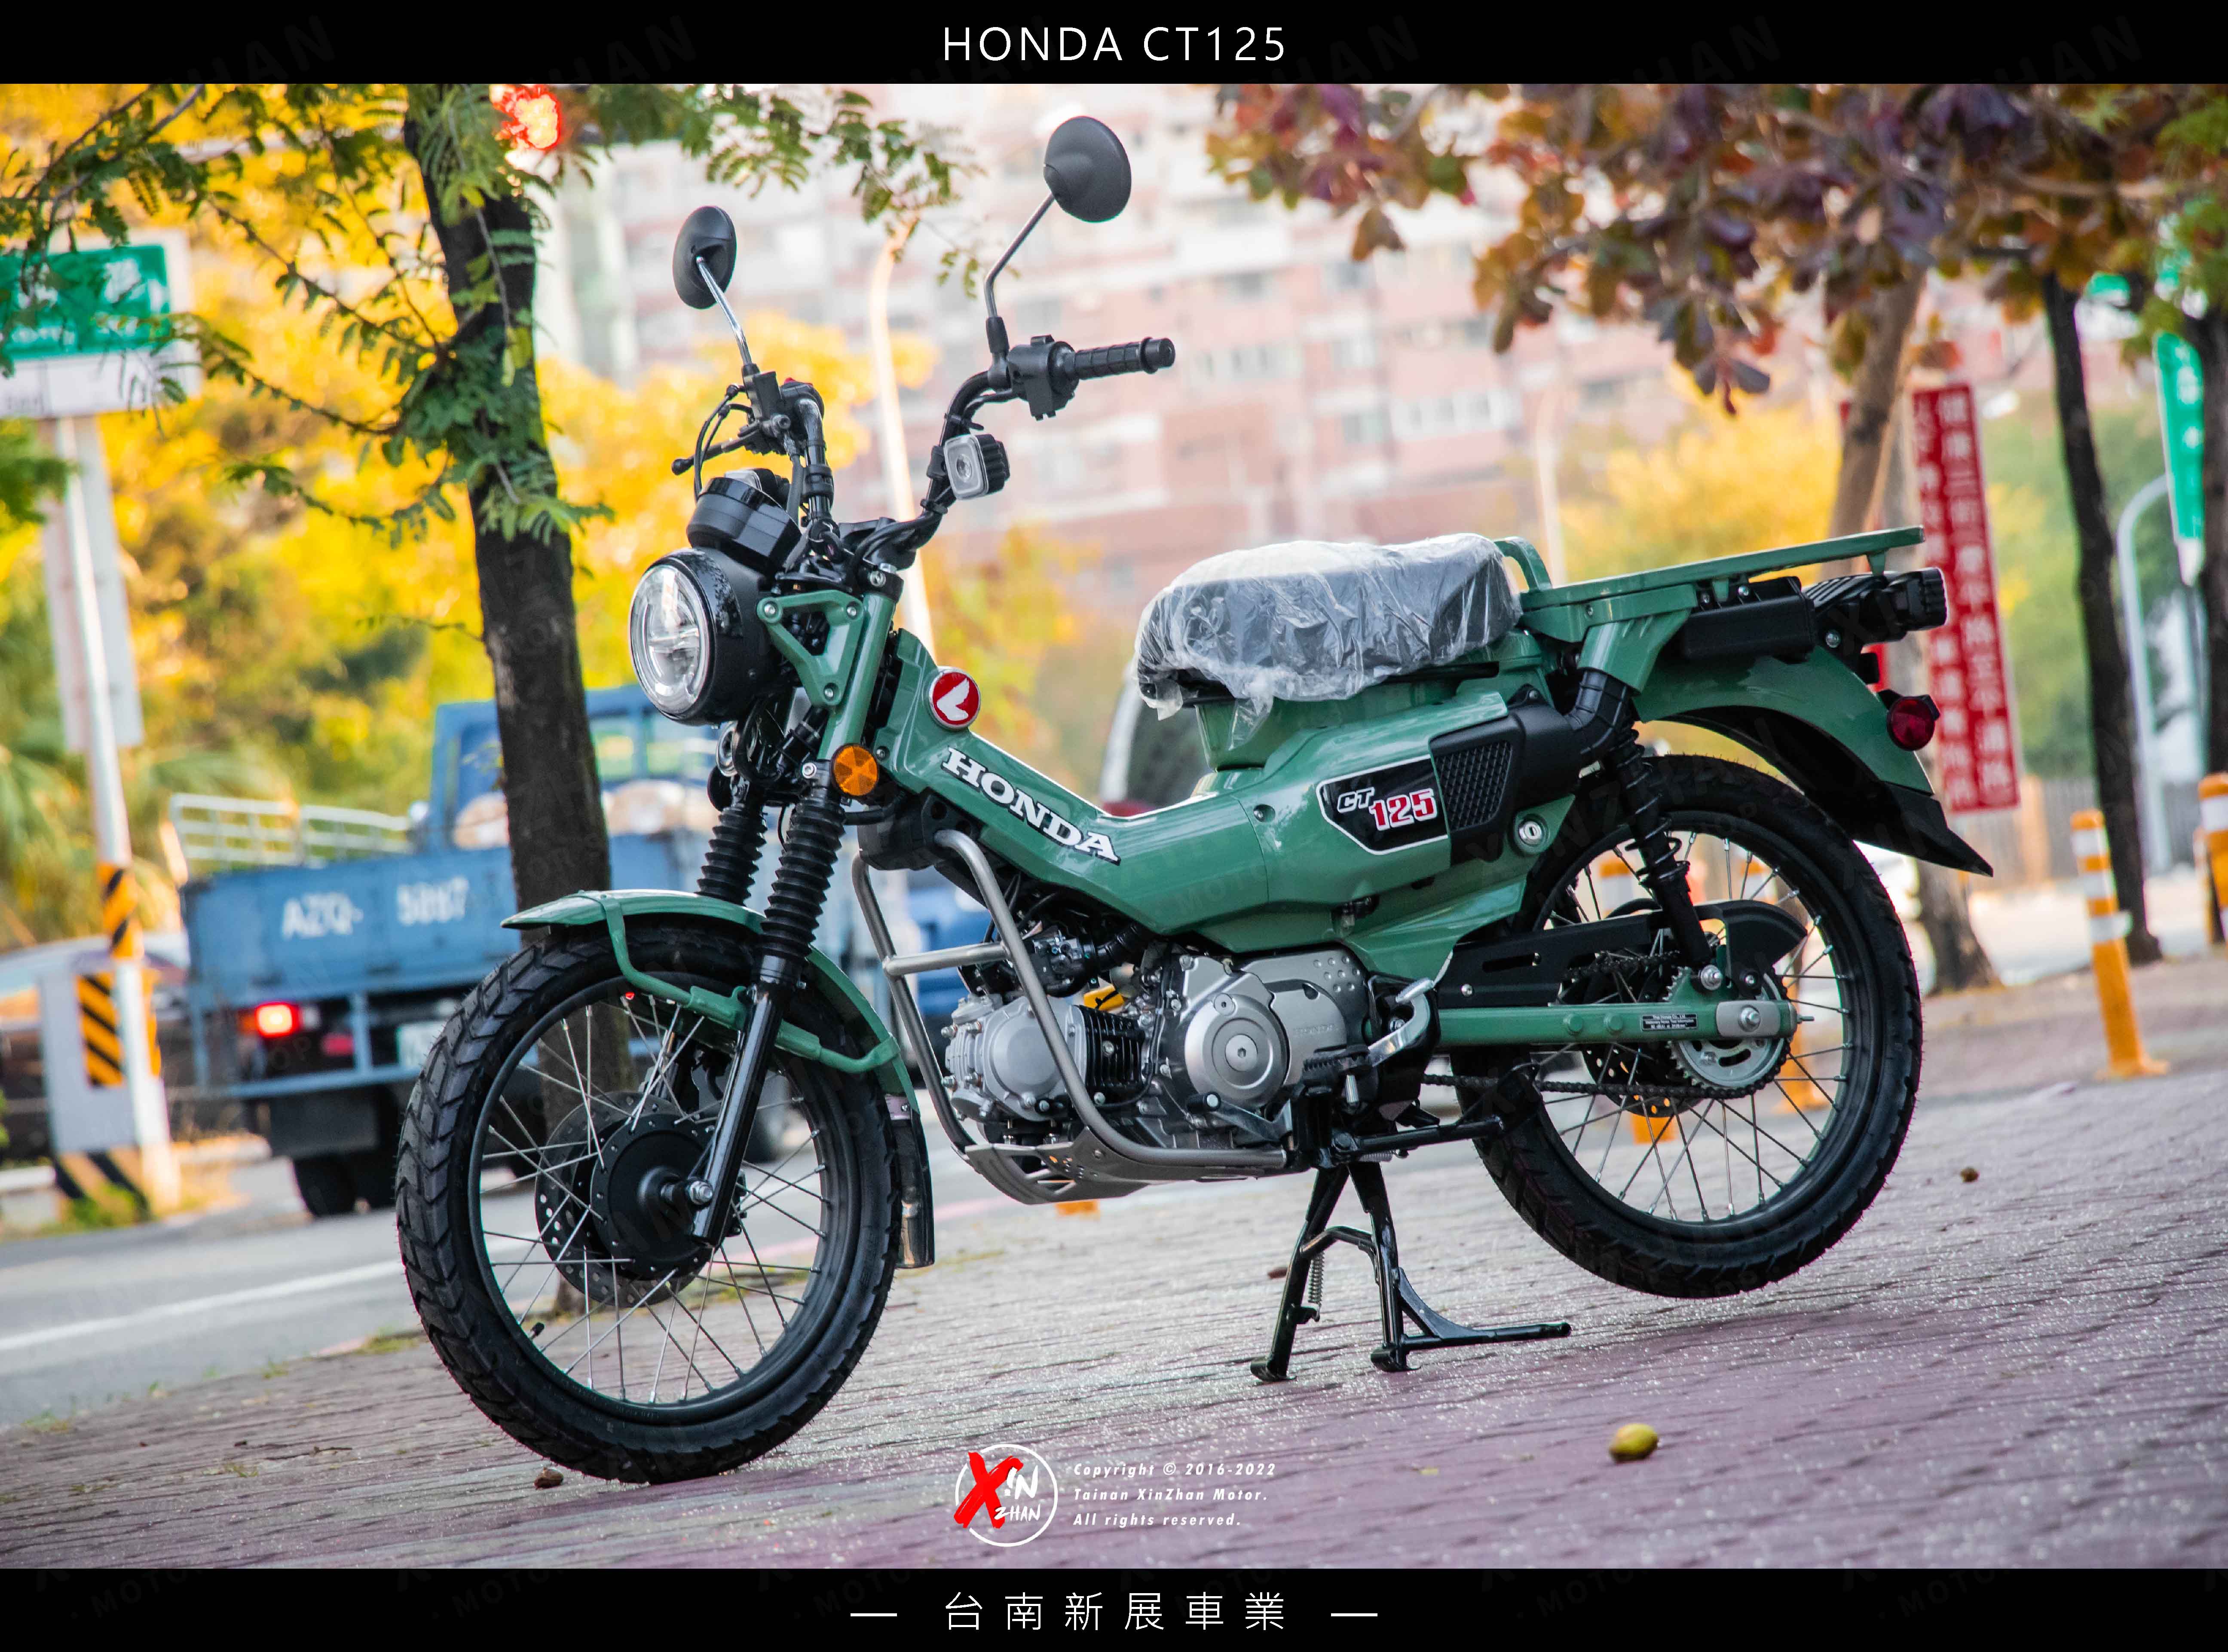The height and width of the screenshot is (1652, 2228).
Task: Click the orange front reflector on fork
Action: [x=854, y=770]
